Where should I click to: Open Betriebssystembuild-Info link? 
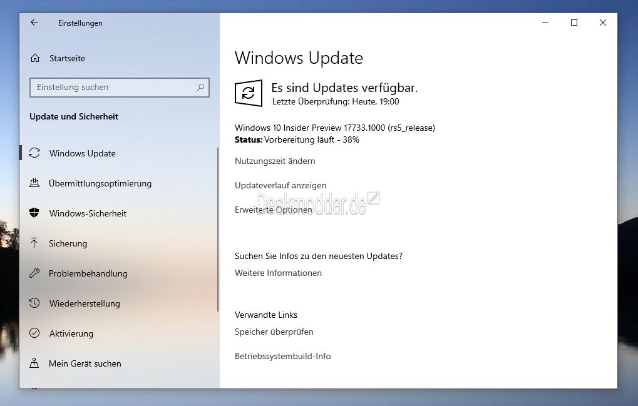[283, 356]
